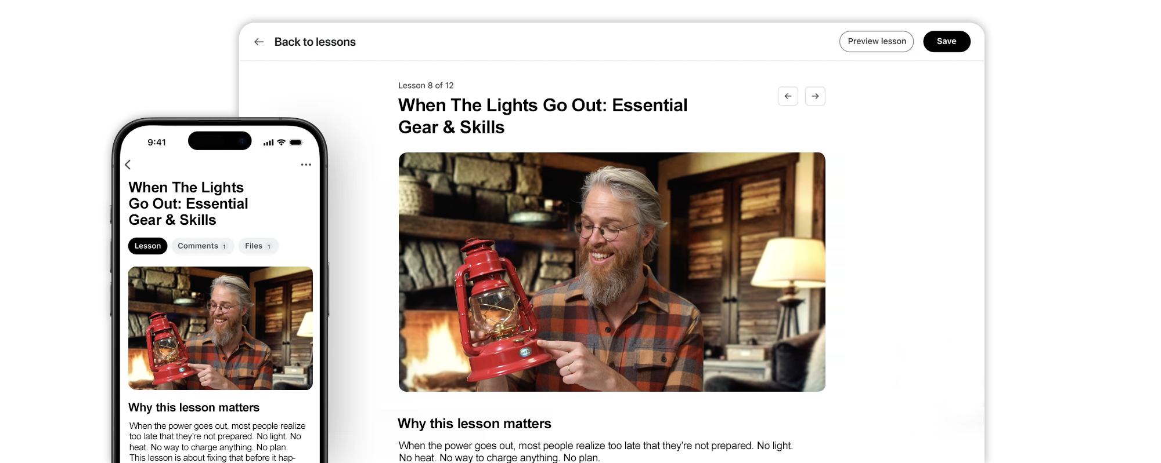Screen dimensions: 1161x463
Task: Click the Lesson 8 of 12 label
Action: [x=426, y=85]
